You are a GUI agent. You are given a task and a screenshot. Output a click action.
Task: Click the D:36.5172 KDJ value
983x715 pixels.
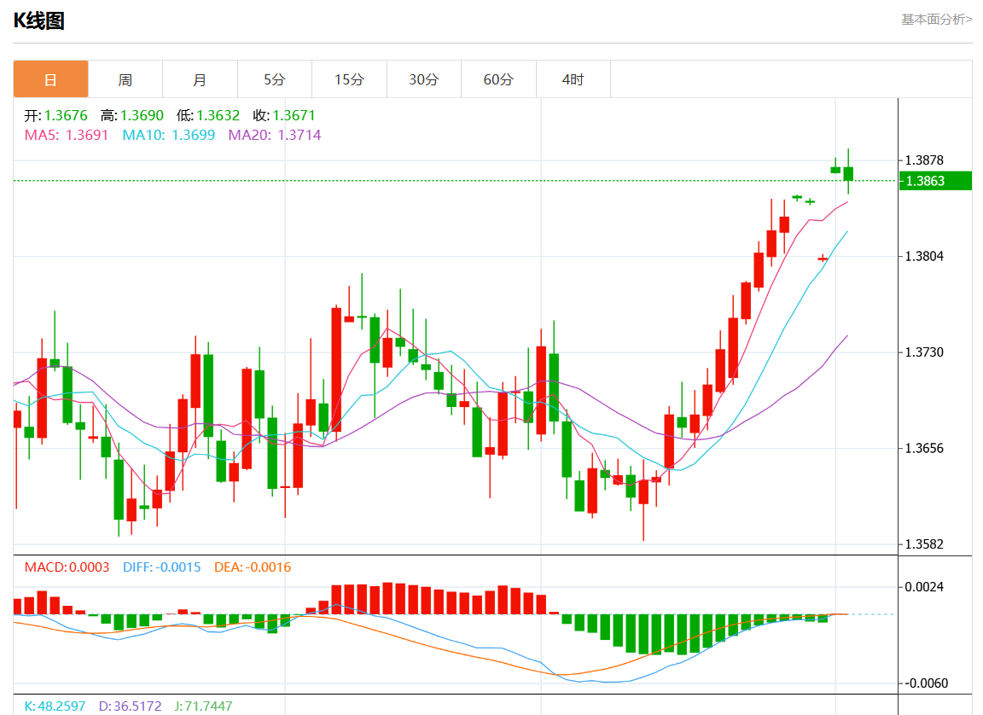[x=131, y=706]
